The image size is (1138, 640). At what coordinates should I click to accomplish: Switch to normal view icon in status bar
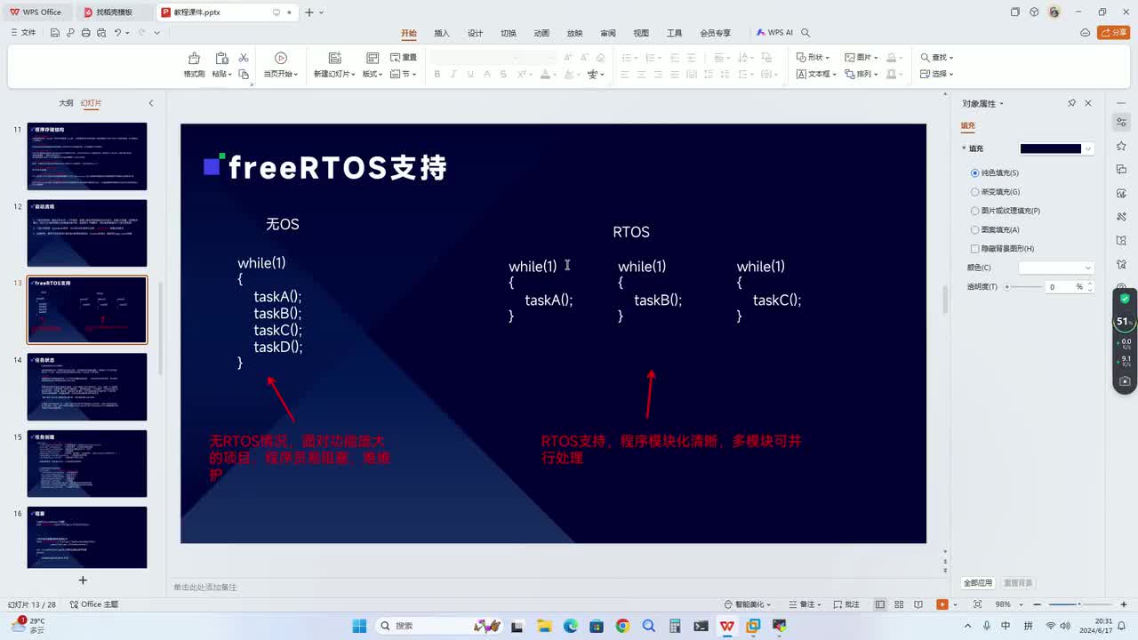(x=880, y=604)
